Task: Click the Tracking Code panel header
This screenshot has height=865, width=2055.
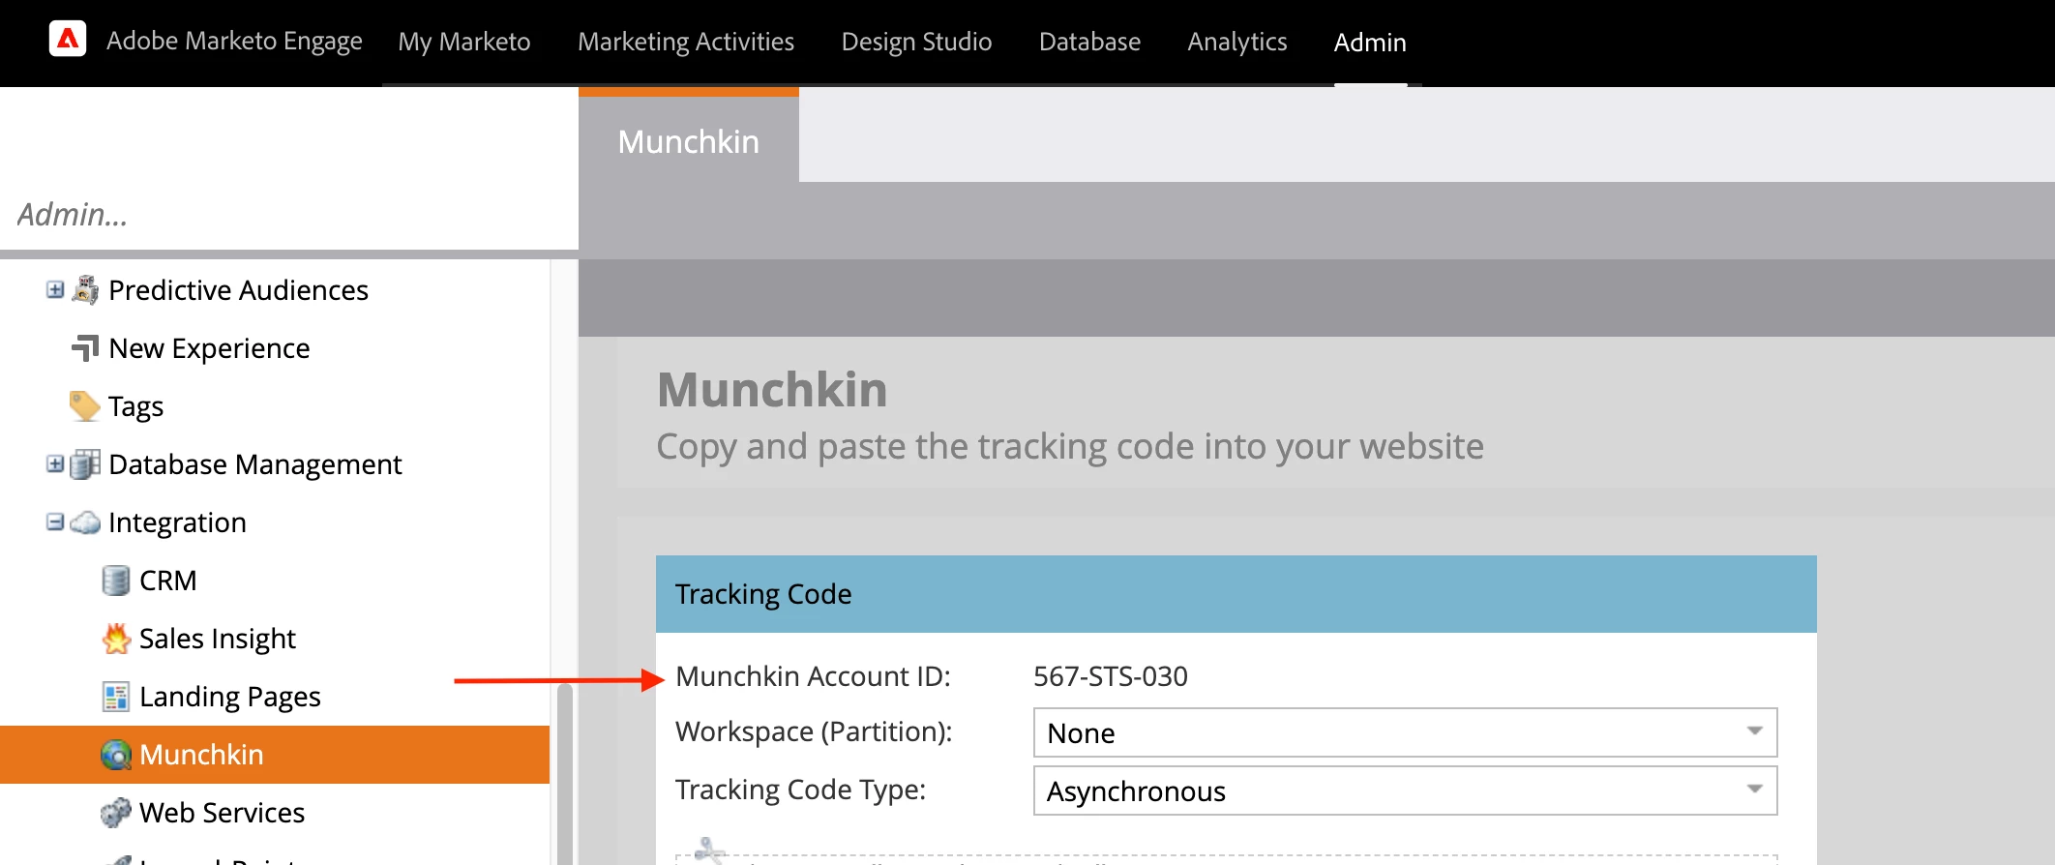Action: [1236, 594]
